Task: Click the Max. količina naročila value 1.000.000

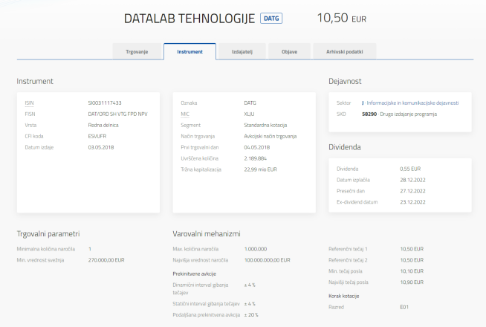Action: (256, 249)
